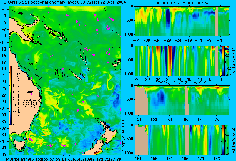The width and height of the screenshot is (236, 161).
Task: Click the velocity arrow samples under the scale values
Action: click(31, 107)
